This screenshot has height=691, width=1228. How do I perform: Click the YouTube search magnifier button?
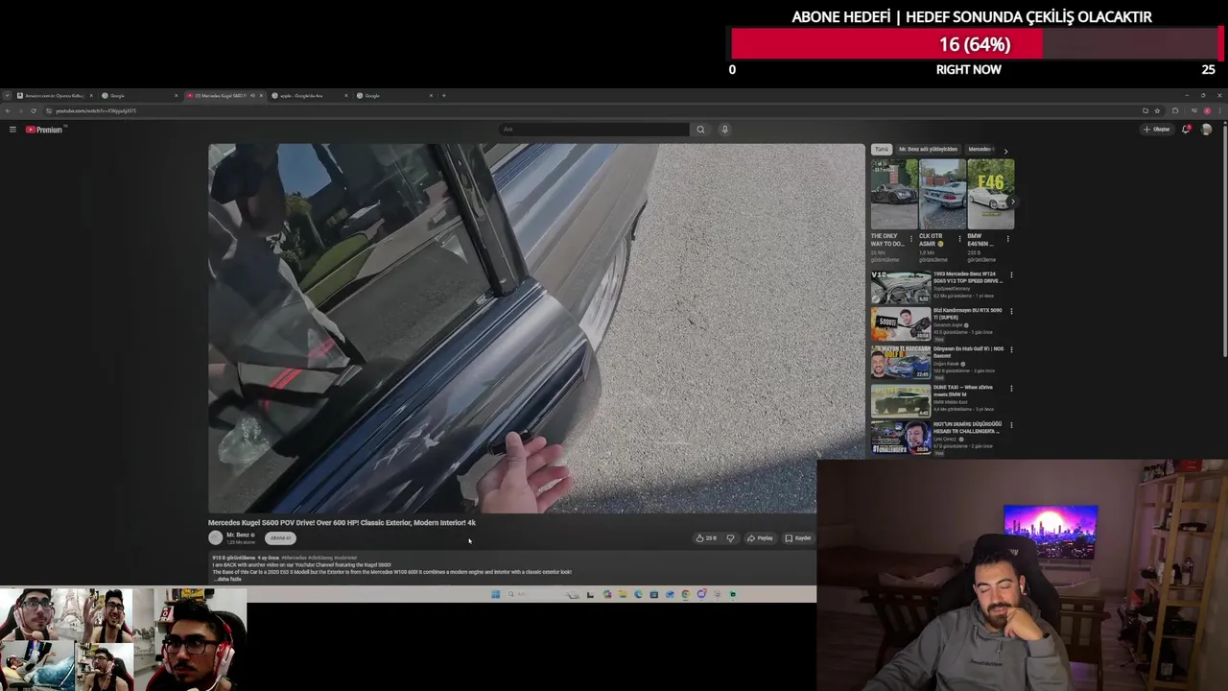(700, 130)
